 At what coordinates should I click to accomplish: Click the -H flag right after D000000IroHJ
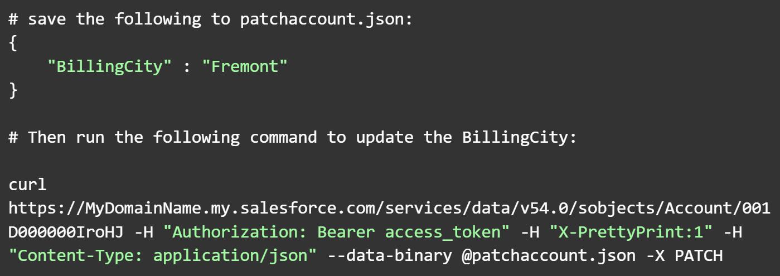[x=143, y=232]
